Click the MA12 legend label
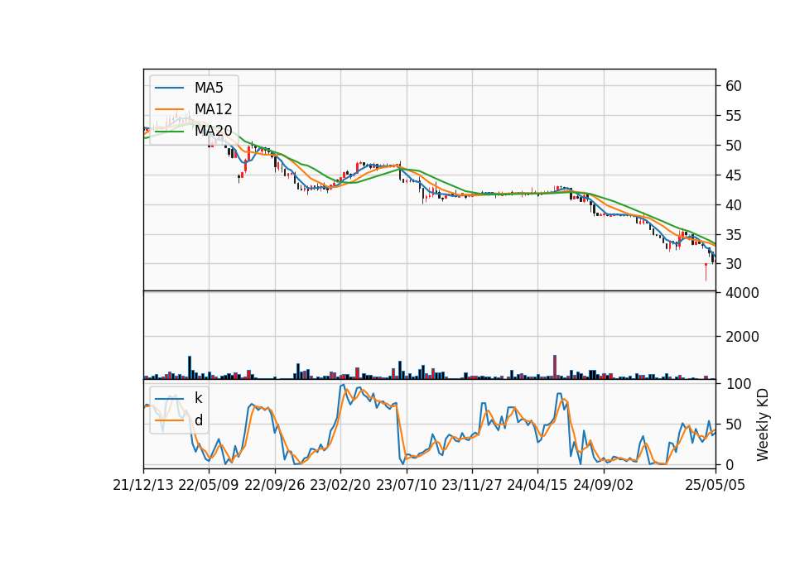 coord(213,109)
